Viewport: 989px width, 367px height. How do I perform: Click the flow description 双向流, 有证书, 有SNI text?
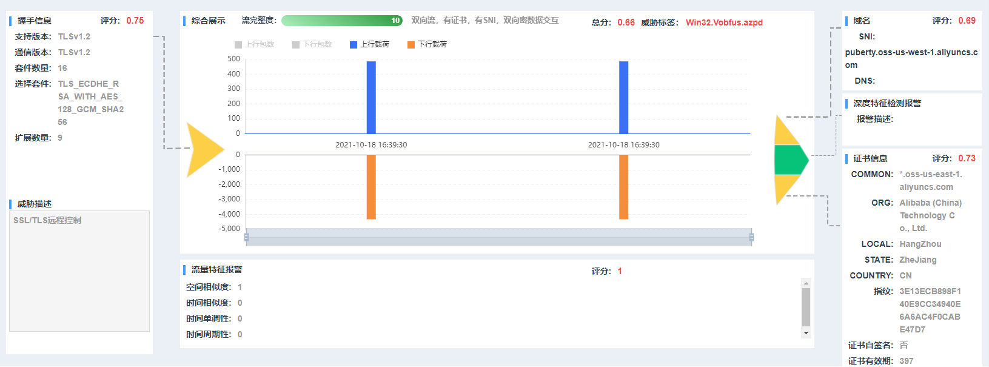click(x=485, y=21)
